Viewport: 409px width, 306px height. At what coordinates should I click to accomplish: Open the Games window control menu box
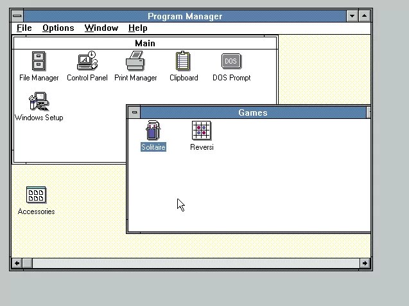click(134, 113)
